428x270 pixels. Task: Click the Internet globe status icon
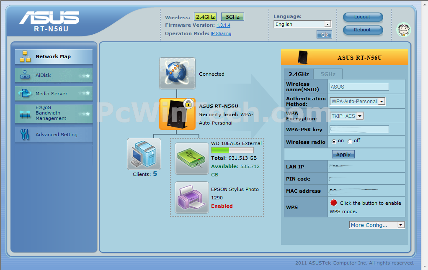177,73
